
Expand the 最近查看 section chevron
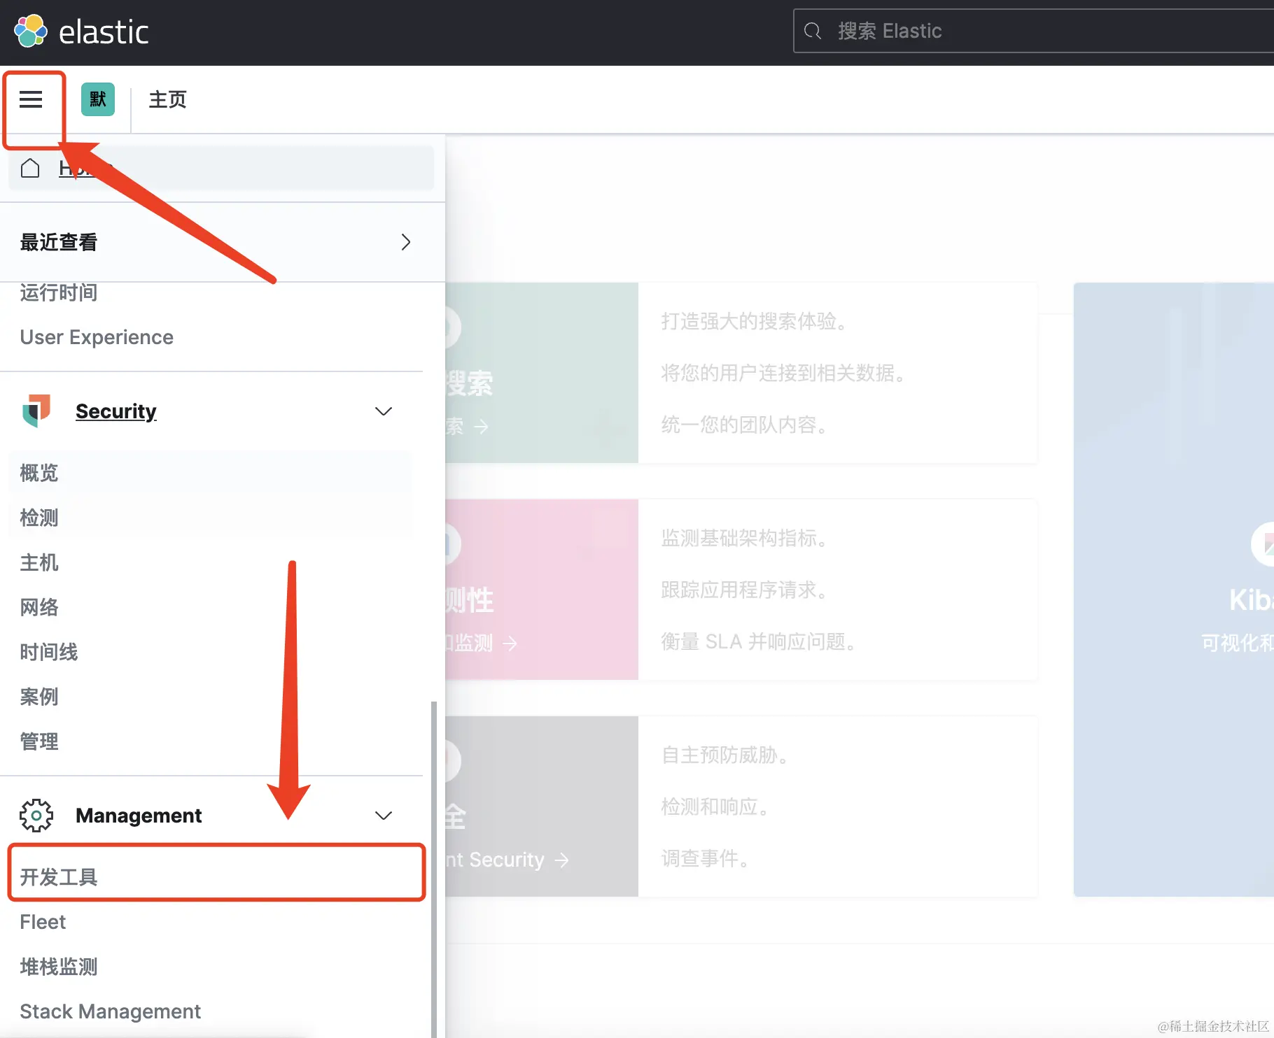click(x=406, y=242)
